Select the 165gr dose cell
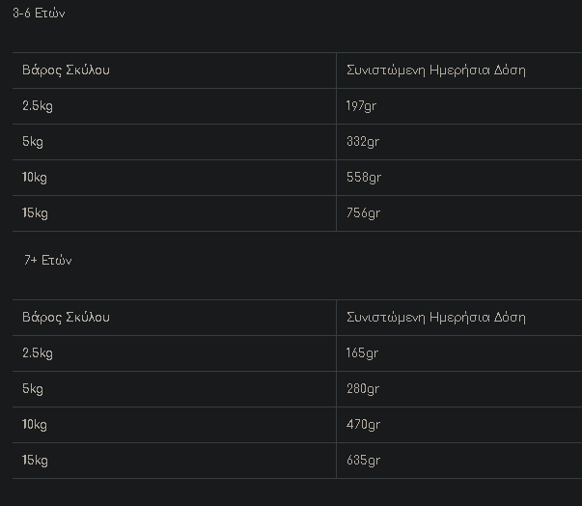Screen dimensions: 582x506 pos(362,353)
